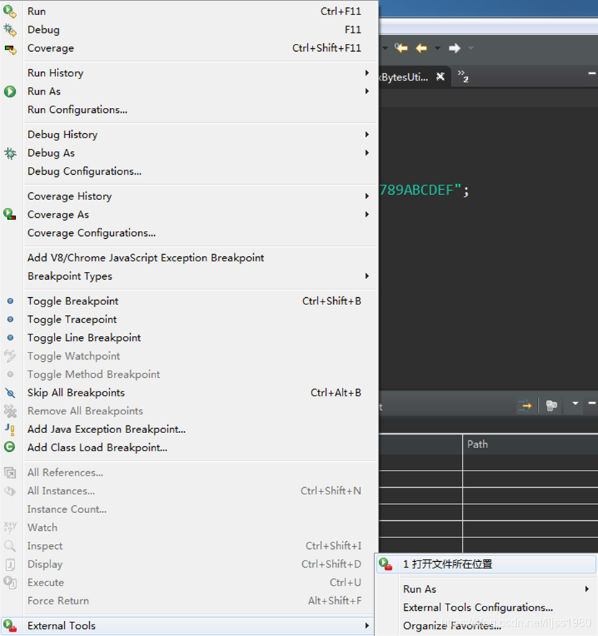Click the blue dot icon beside Toggle Tracepoint

coord(10,319)
